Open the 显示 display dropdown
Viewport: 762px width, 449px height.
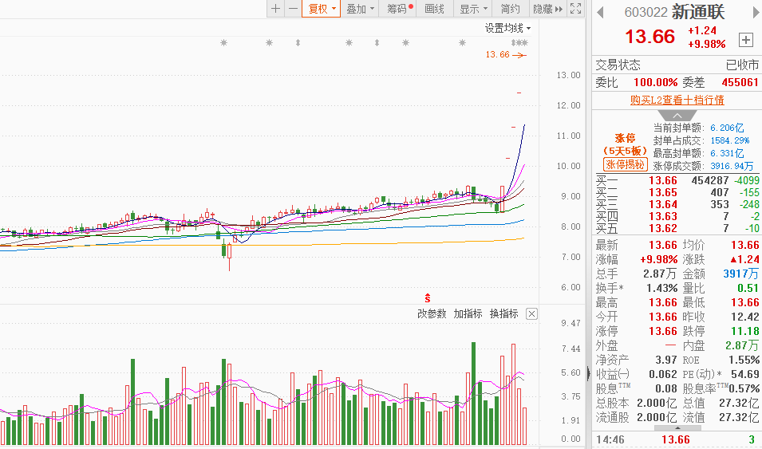coord(473,9)
